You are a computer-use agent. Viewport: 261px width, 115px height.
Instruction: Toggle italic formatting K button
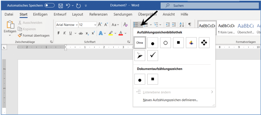(x=64, y=33)
